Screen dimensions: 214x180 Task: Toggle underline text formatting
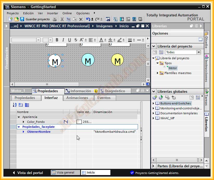[x=69, y=40]
